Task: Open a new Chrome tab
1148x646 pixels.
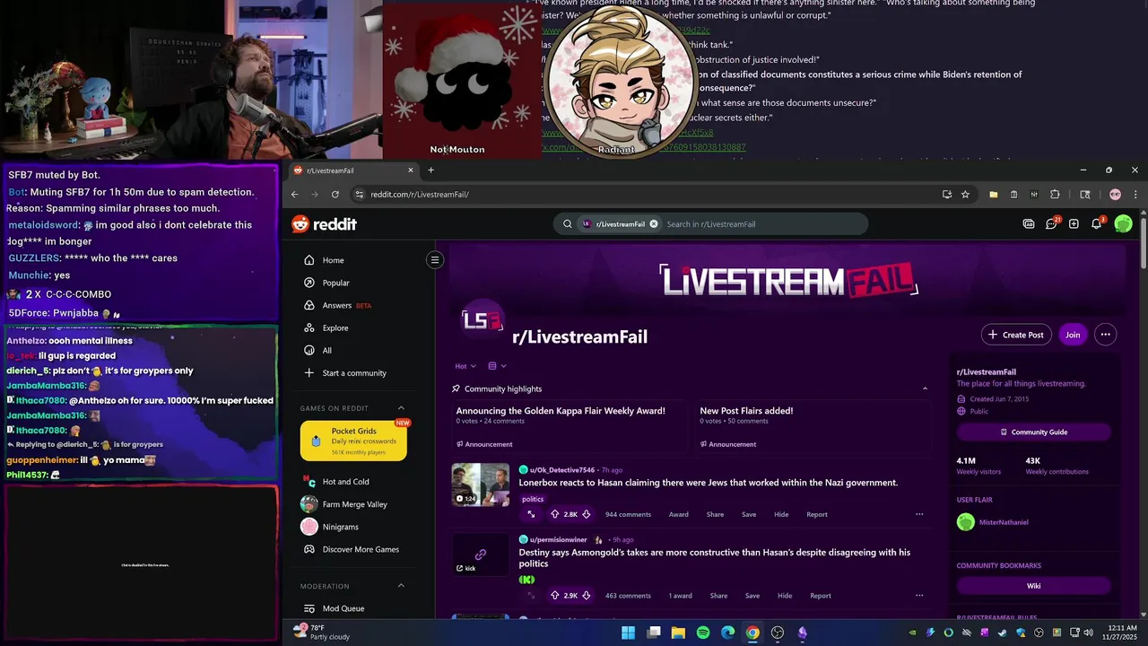Action: pyautogui.click(x=430, y=170)
